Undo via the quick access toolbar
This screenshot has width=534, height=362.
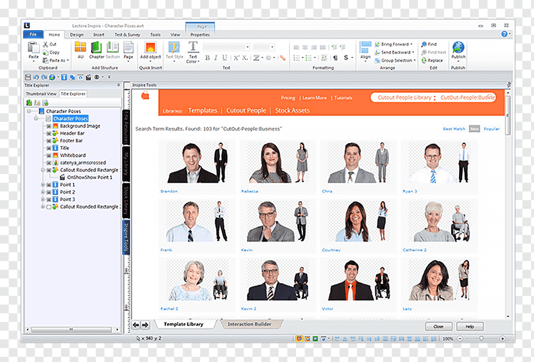(36, 78)
